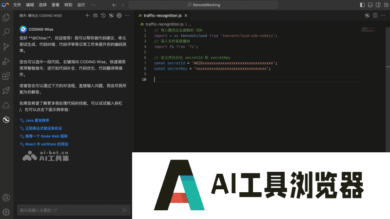This screenshot has height=219, width=390.
Task: Click the send message arrow
Action: (x=125, y=210)
